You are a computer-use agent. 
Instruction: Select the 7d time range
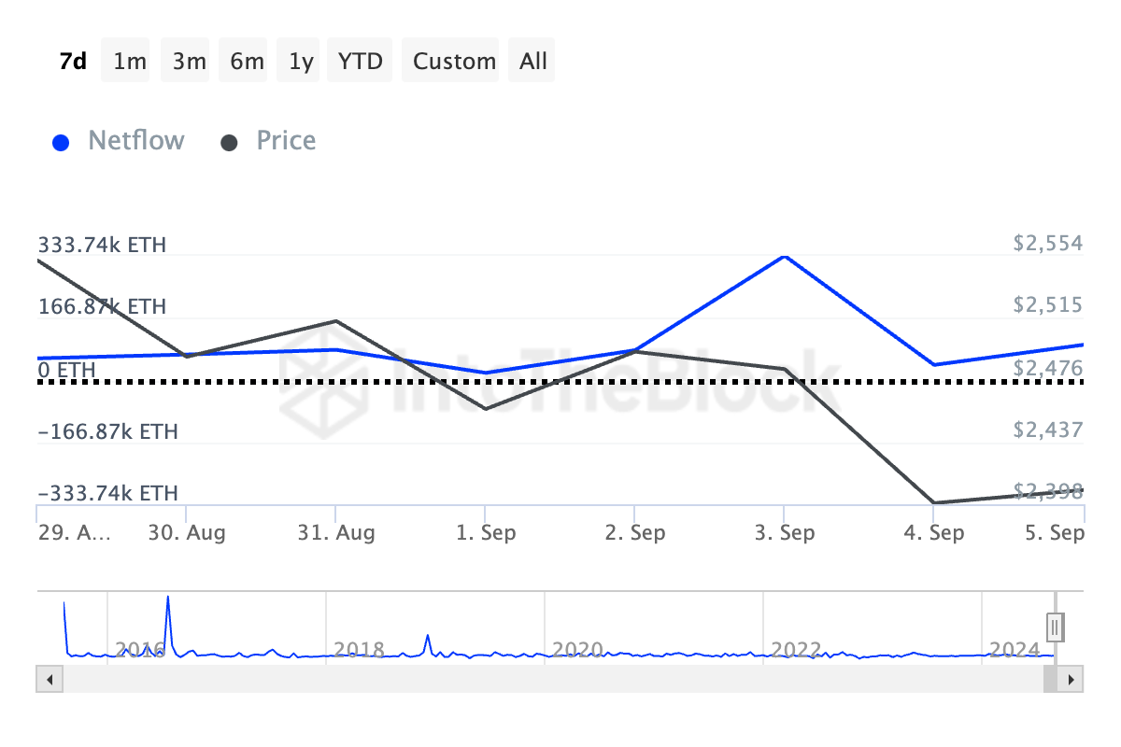click(x=73, y=62)
